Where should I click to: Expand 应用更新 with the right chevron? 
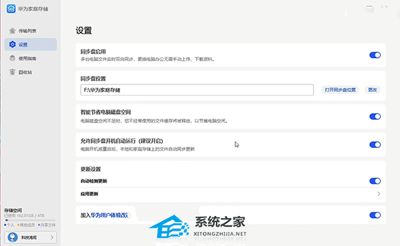point(379,194)
